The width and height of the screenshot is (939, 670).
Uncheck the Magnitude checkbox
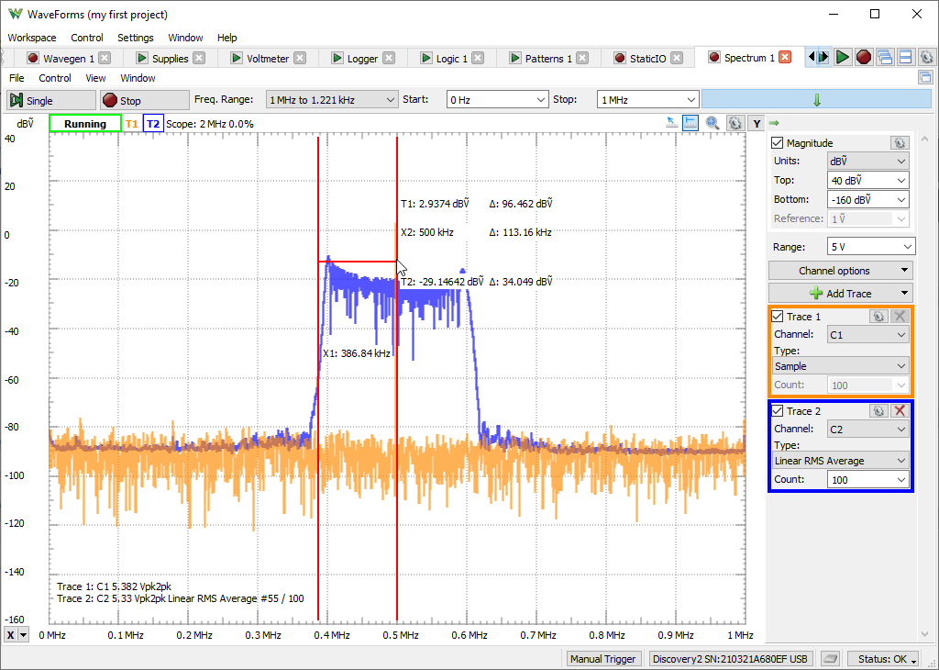click(x=778, y=142)
